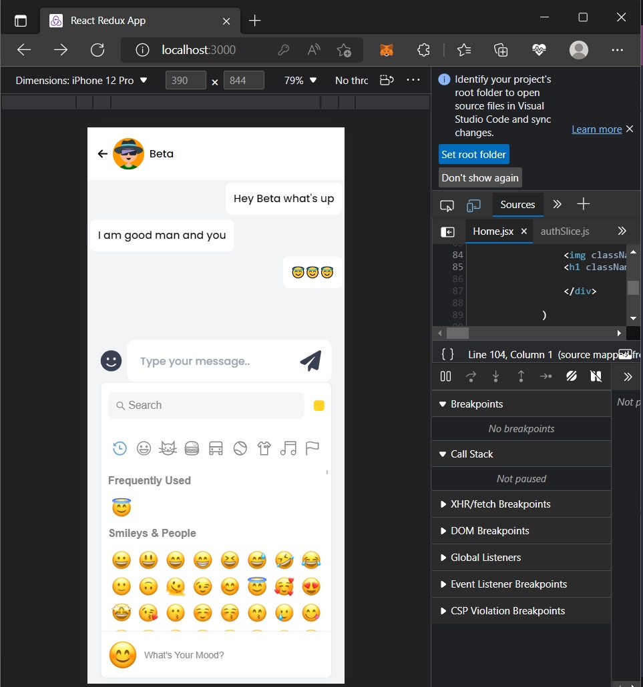The width and height of the screenshot is (643, 687).
Task: Expand Event Listener Breakpoints section
Action: [x=521, y=584]
